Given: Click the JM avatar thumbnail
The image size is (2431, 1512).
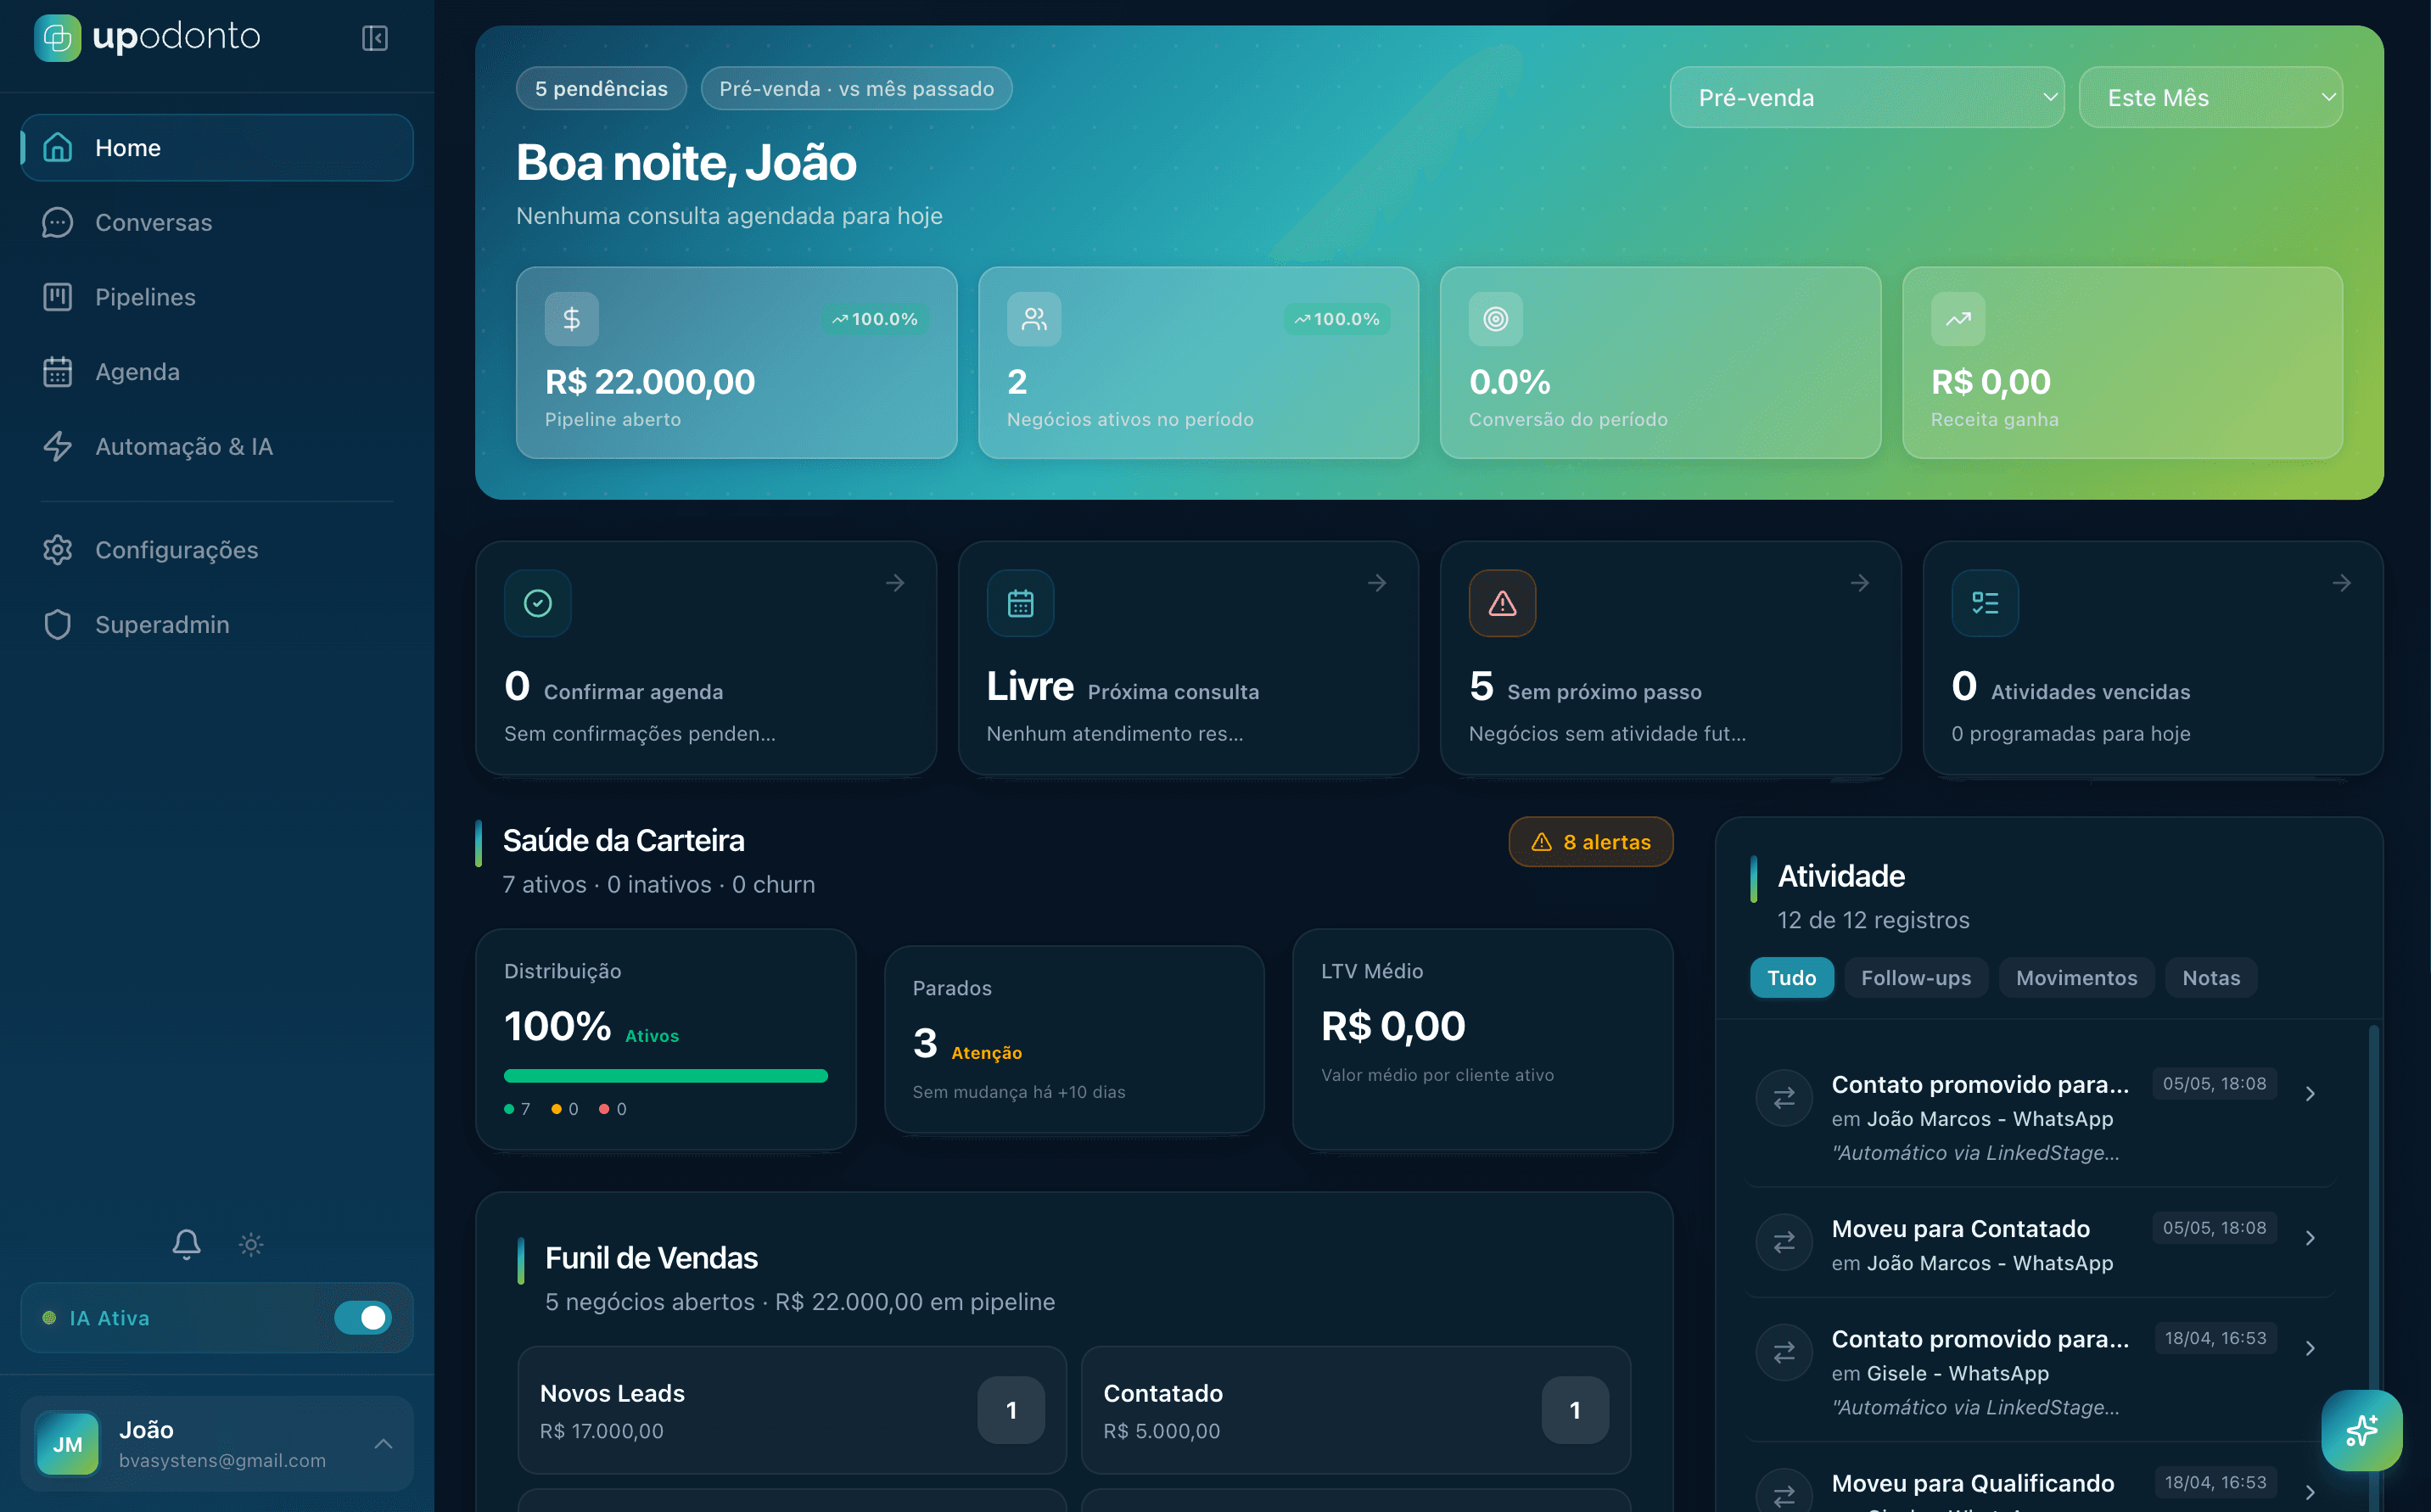Looking at the screenshot, I should click(x=68, y=1444).
